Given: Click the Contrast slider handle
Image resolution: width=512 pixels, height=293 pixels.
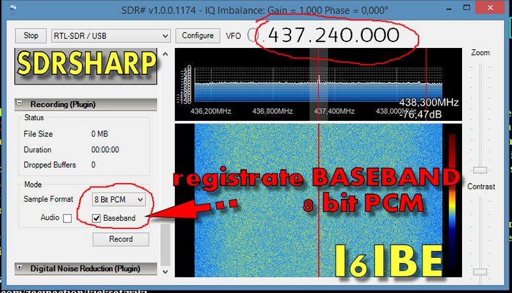Looking at the screenshot, I should coord(480,272).
